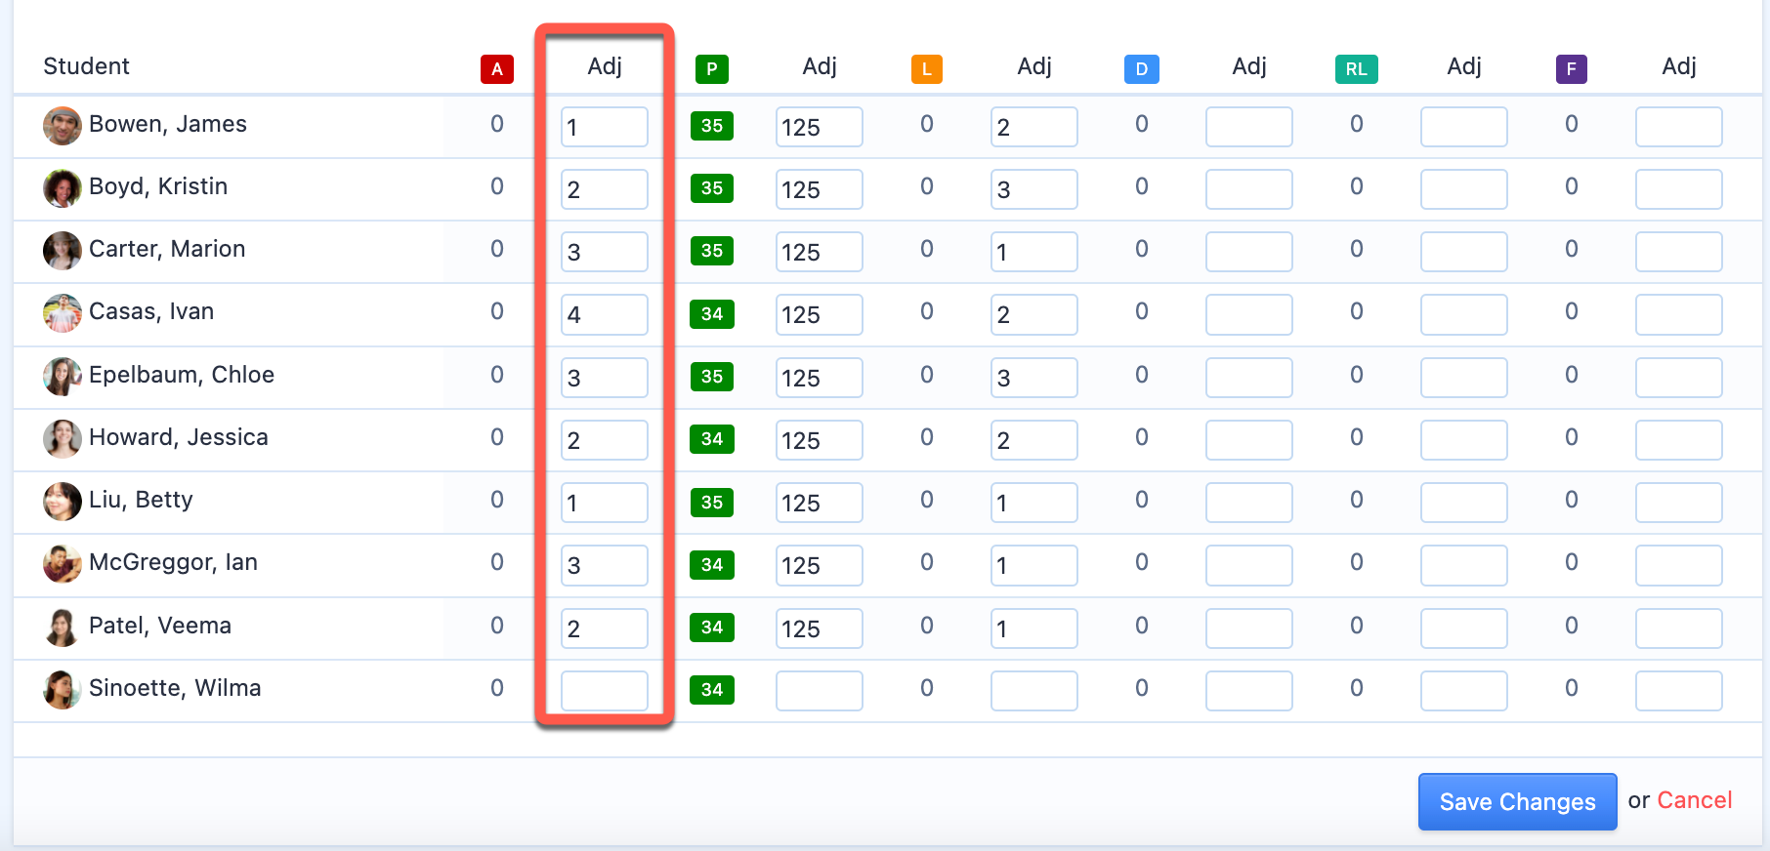Click the empty A Adj field for Sinoette, Wilma
The image size is (1770, 851).
click(x=604, y=691)
